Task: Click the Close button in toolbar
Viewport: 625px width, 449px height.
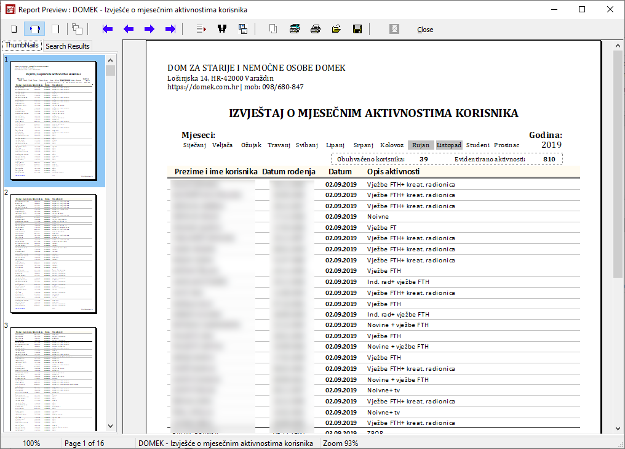Action: [x=425, y=30]
